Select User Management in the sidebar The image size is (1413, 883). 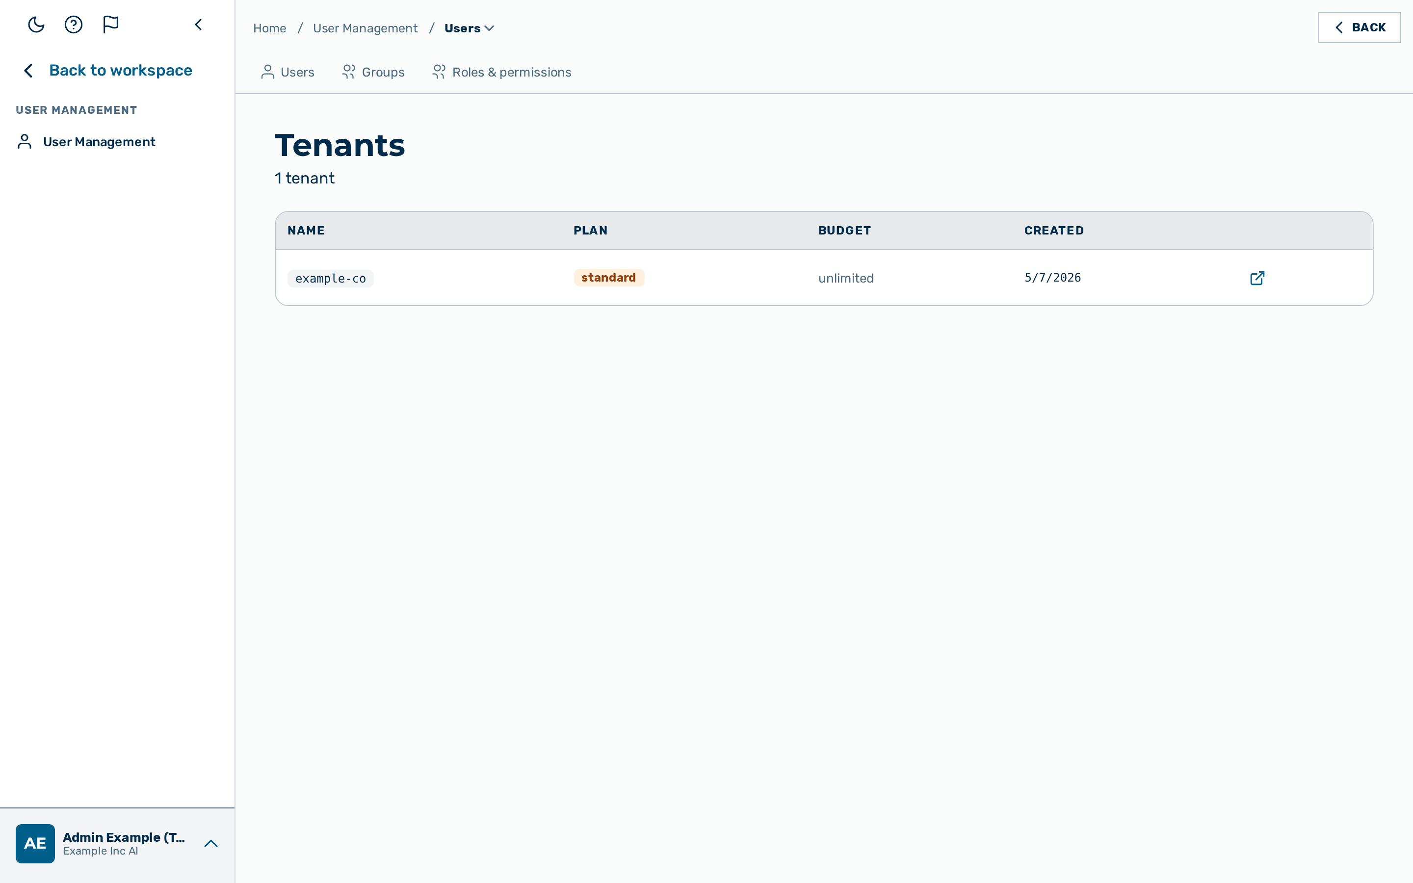tap(99, 142)
